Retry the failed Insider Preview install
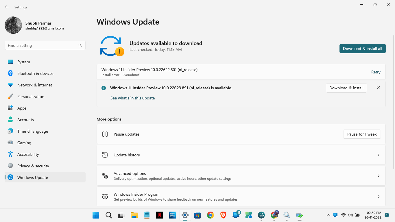The image size is (395, 222). (376, 72)
